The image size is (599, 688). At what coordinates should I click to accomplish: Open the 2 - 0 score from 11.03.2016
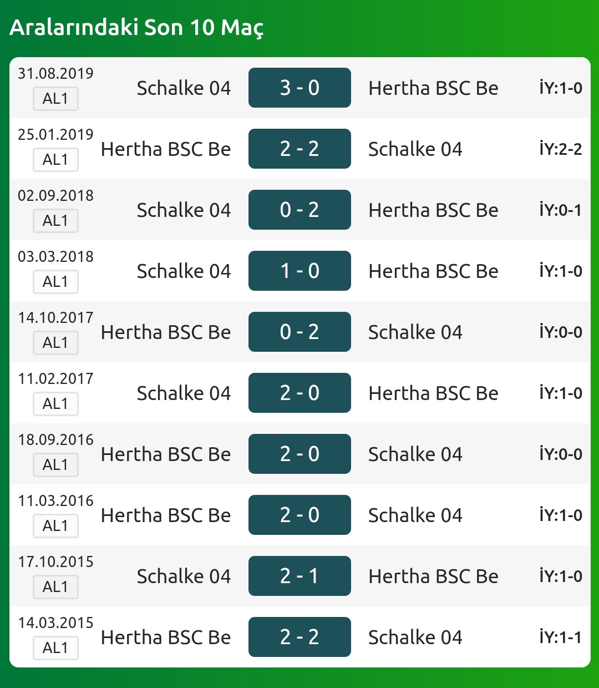(299, 515)
